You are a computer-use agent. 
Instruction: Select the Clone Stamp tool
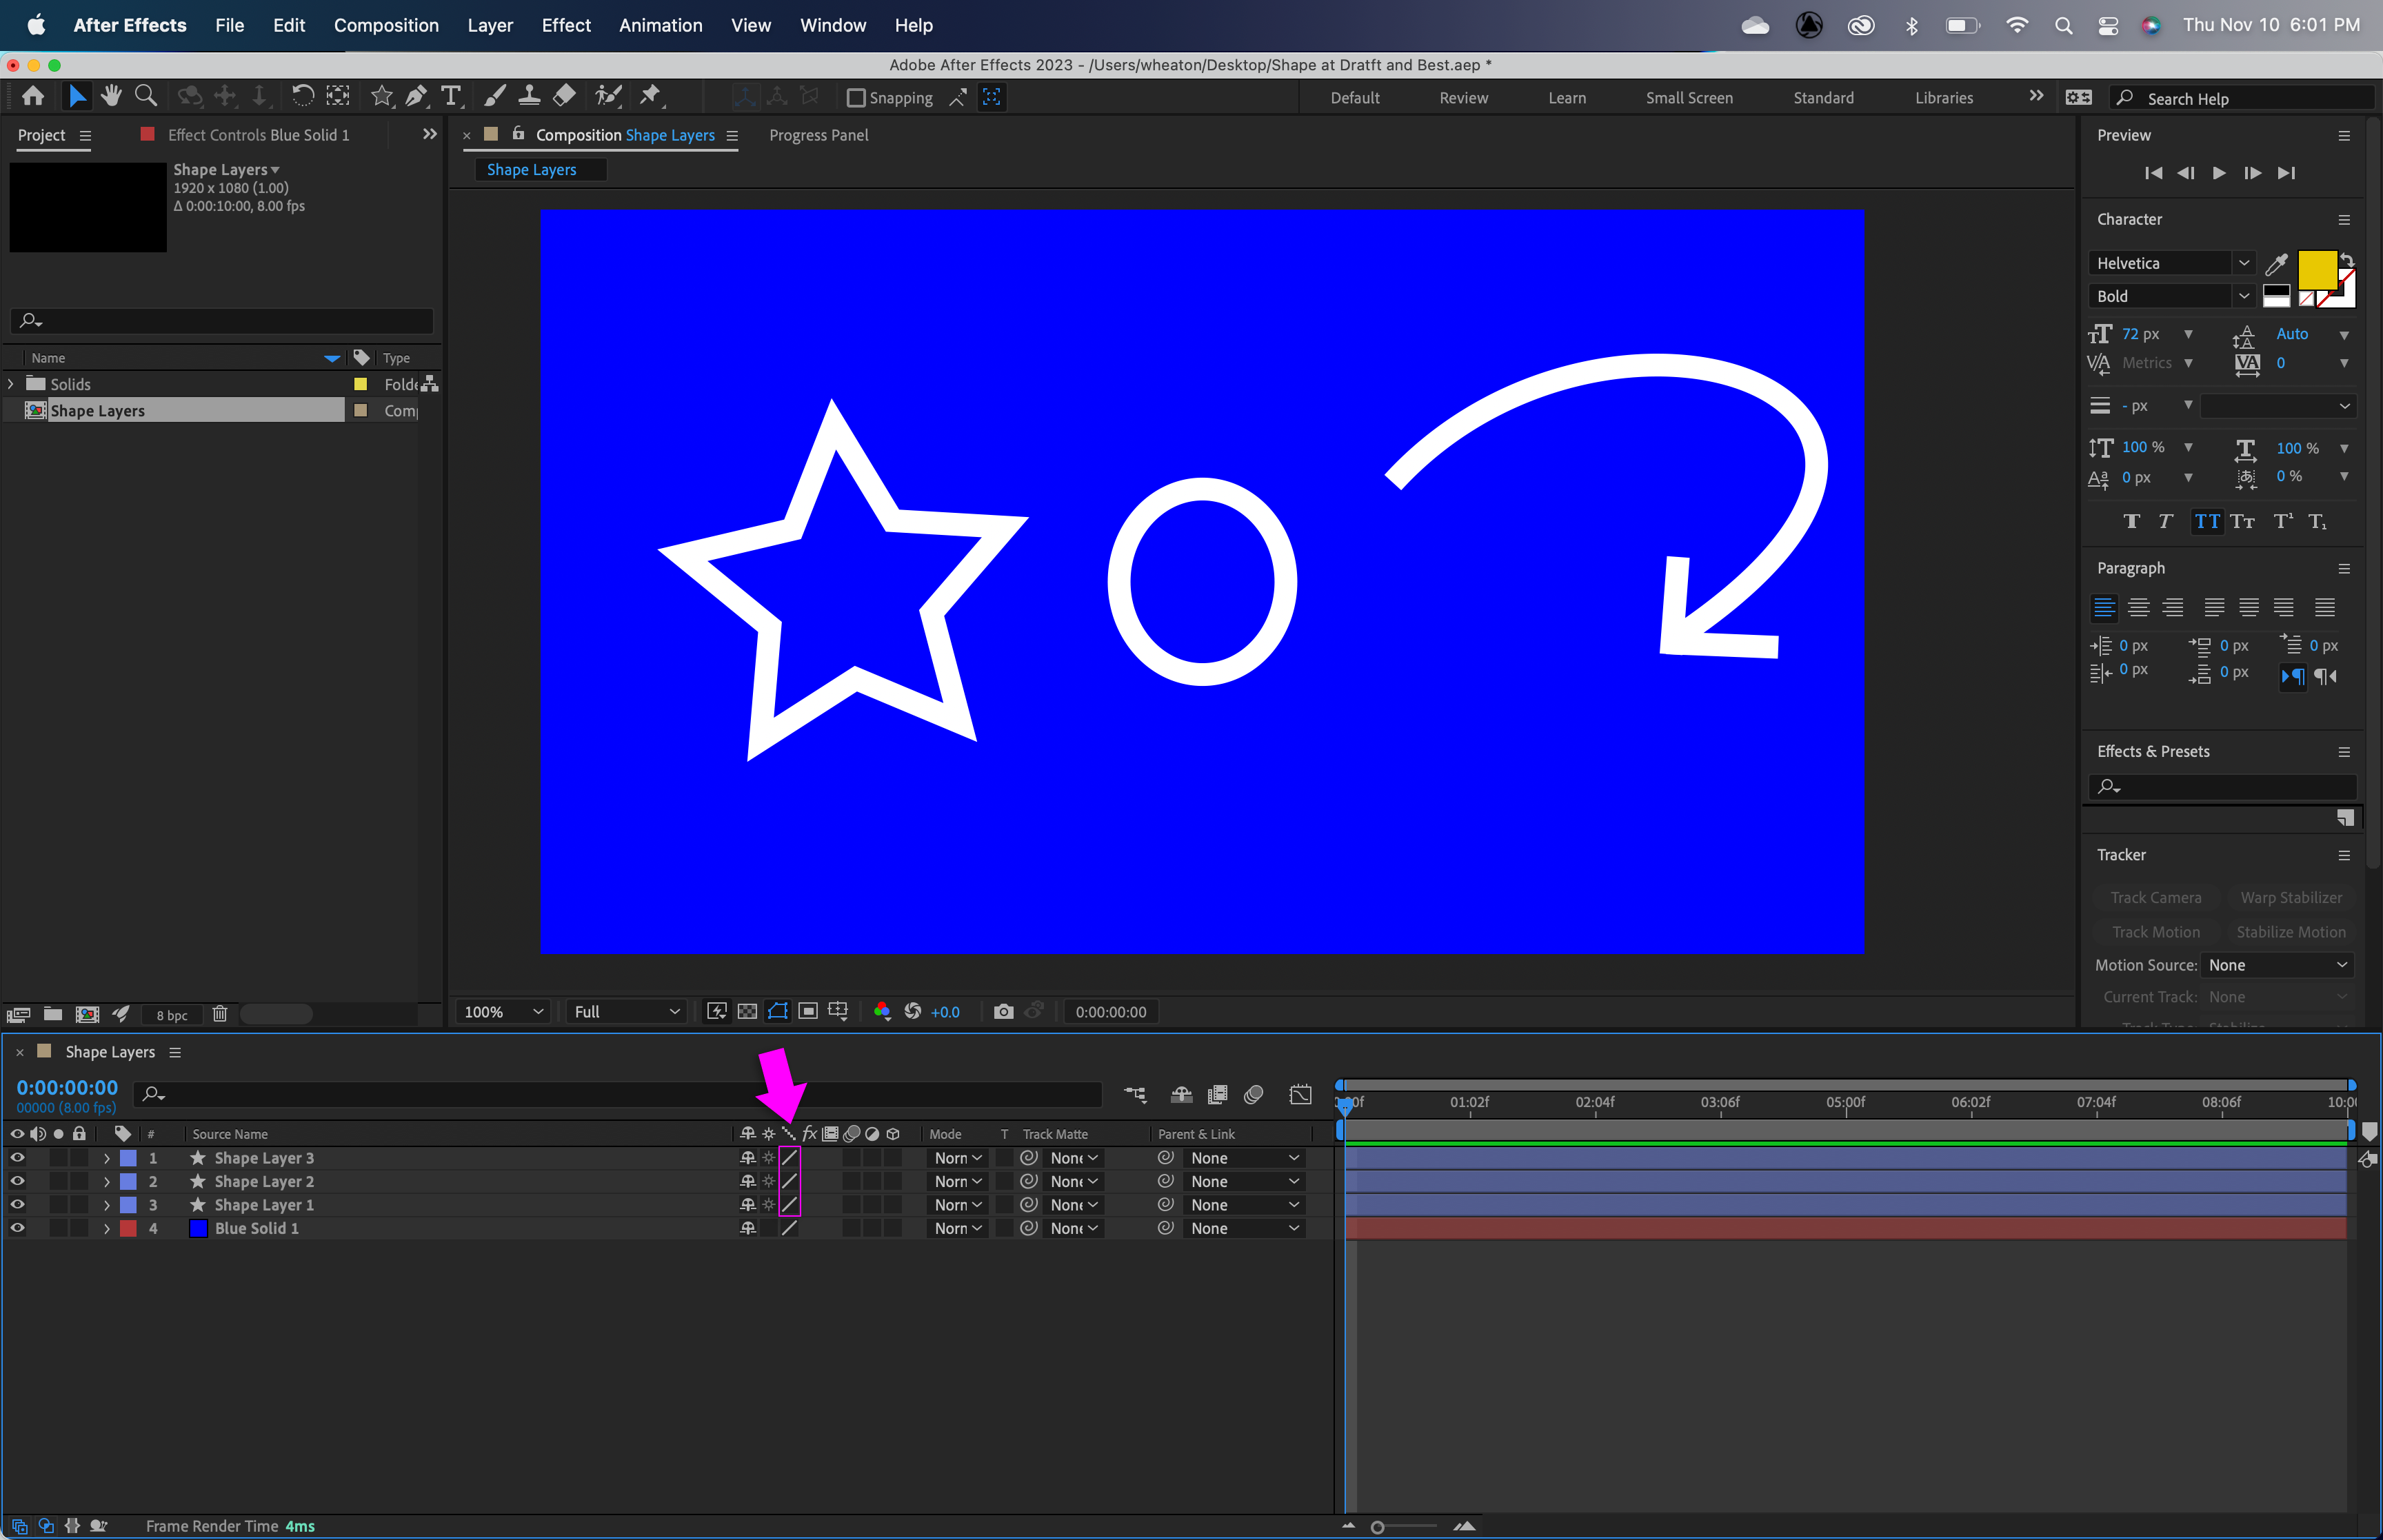[530, 95]
